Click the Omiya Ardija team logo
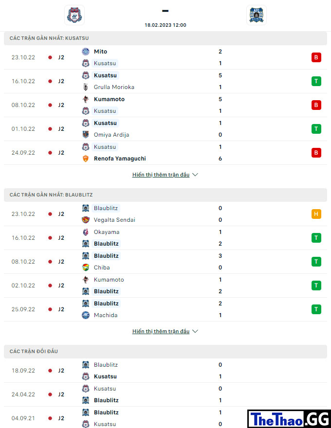Screen dimensions: 331x428 click(x=86, y=135)
